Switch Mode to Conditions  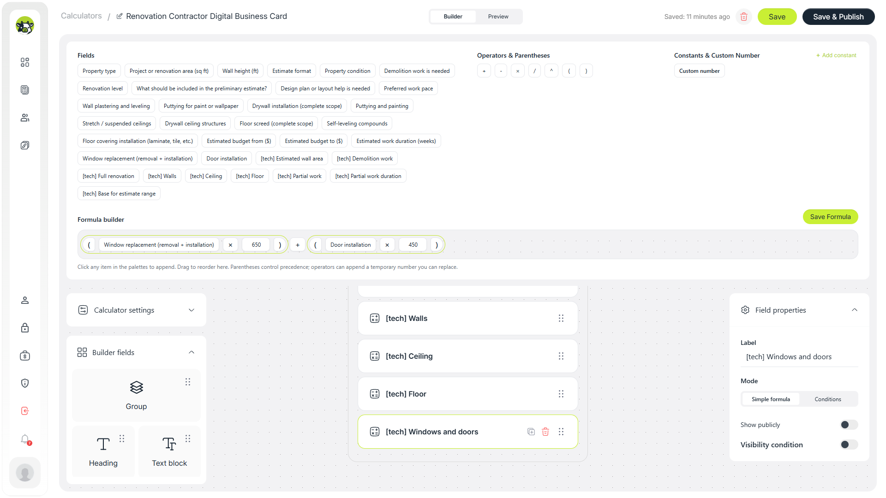(x=828, y=399)
